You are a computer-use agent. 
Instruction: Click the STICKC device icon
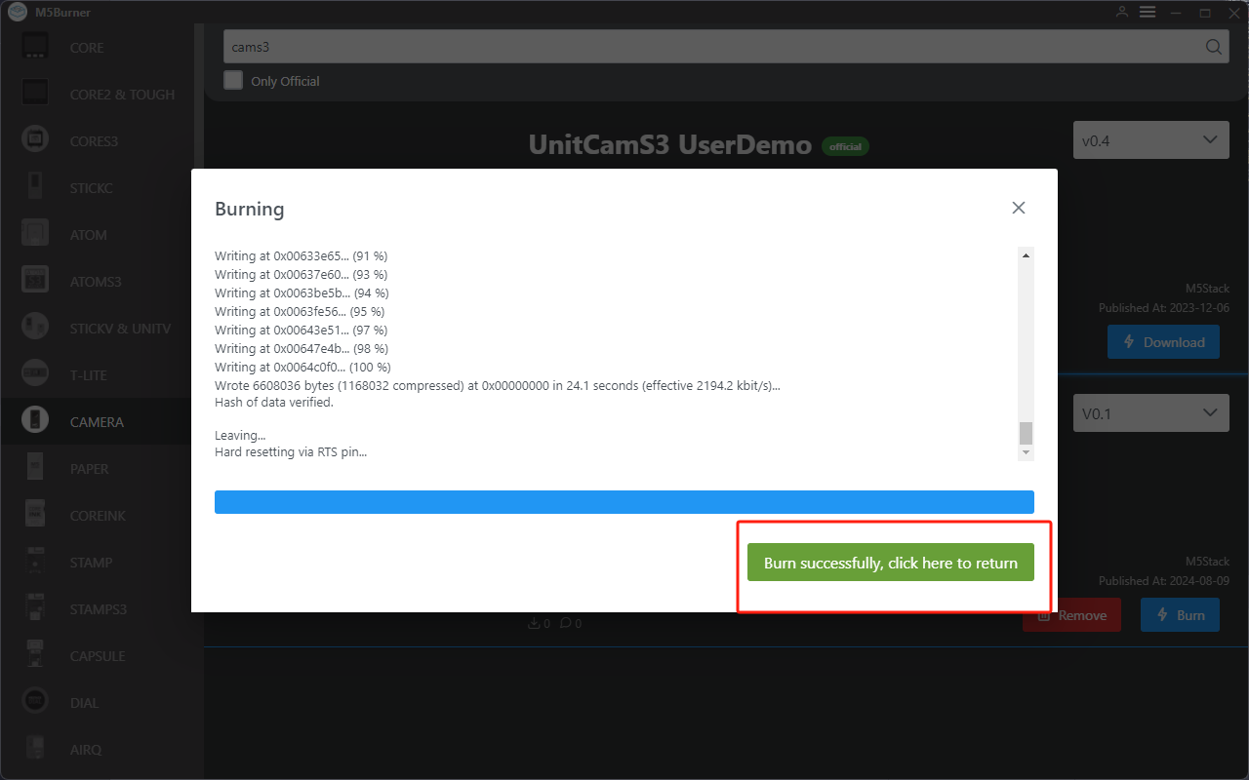pyautogui.click(x=35, y=186)
